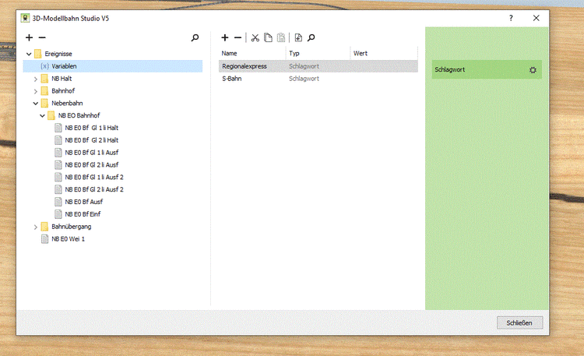This screenshot has width=584, height=356.
Task: Search variables with the magnifier icon
Action: tap(311, 37)
